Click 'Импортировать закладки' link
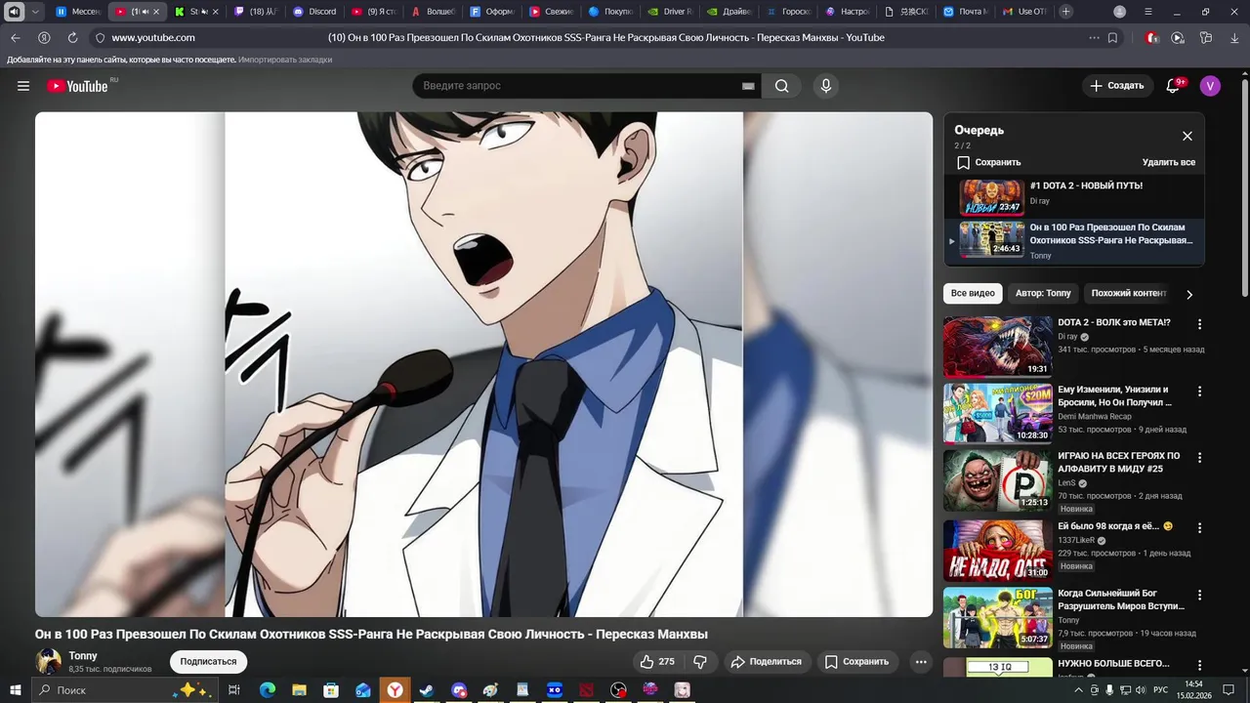The width and height of the screenshot is (1250, 703). pyautogui.click(x=285, y=60)
